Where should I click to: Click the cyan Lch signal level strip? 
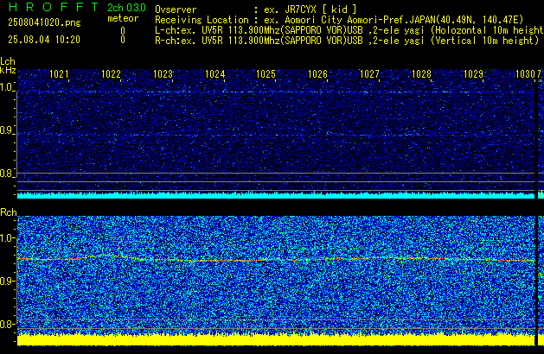pos(276,195)
